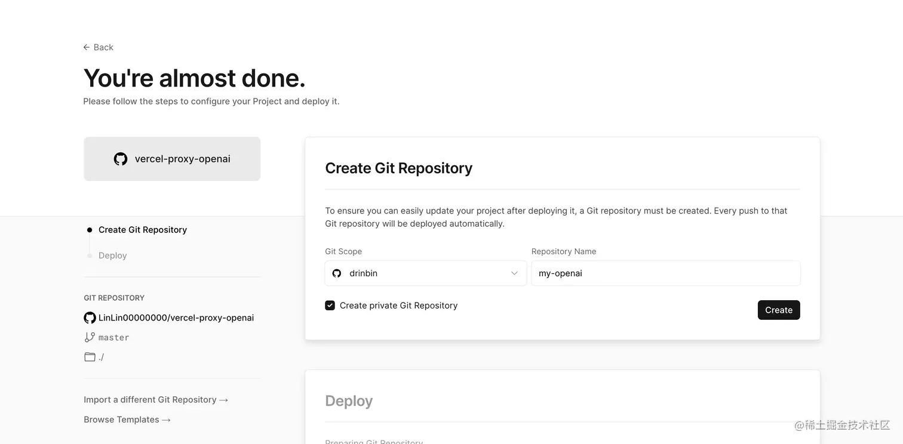903x444 pixels.
Task: Click the You're almost done heading
Action: pyautogui.click(x=194, y=78)
